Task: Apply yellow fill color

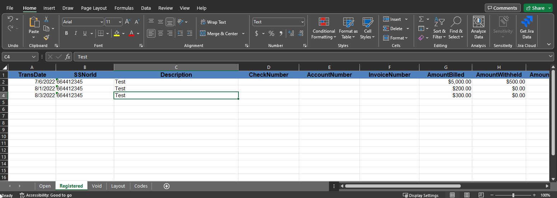Action: [x=117, y=33]
